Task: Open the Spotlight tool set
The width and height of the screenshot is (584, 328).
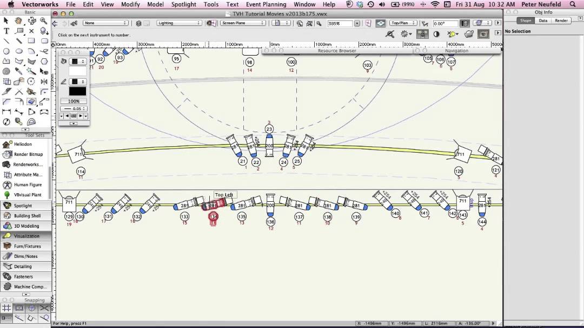Action: point(26,206)
